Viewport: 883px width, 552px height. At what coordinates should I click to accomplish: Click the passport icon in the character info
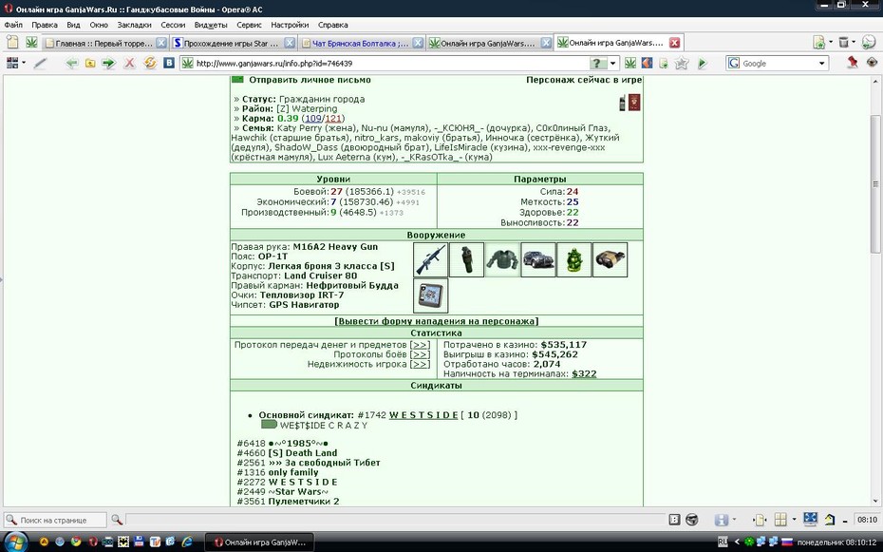pos(634,103)
